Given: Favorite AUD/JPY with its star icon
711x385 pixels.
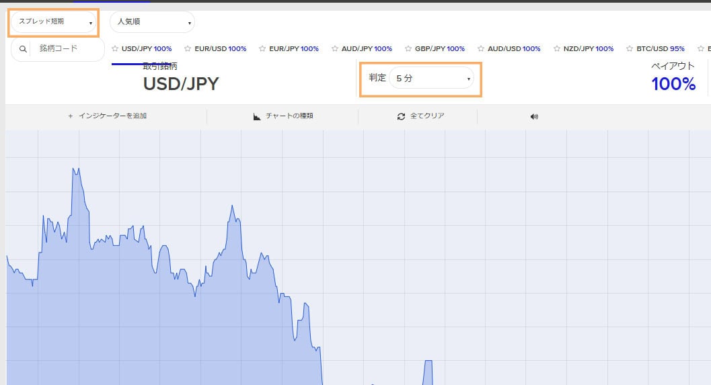Looking at the screenshot, I should (334, 48).
